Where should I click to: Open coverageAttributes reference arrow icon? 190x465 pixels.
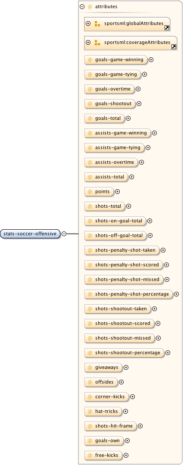point(174,47)
